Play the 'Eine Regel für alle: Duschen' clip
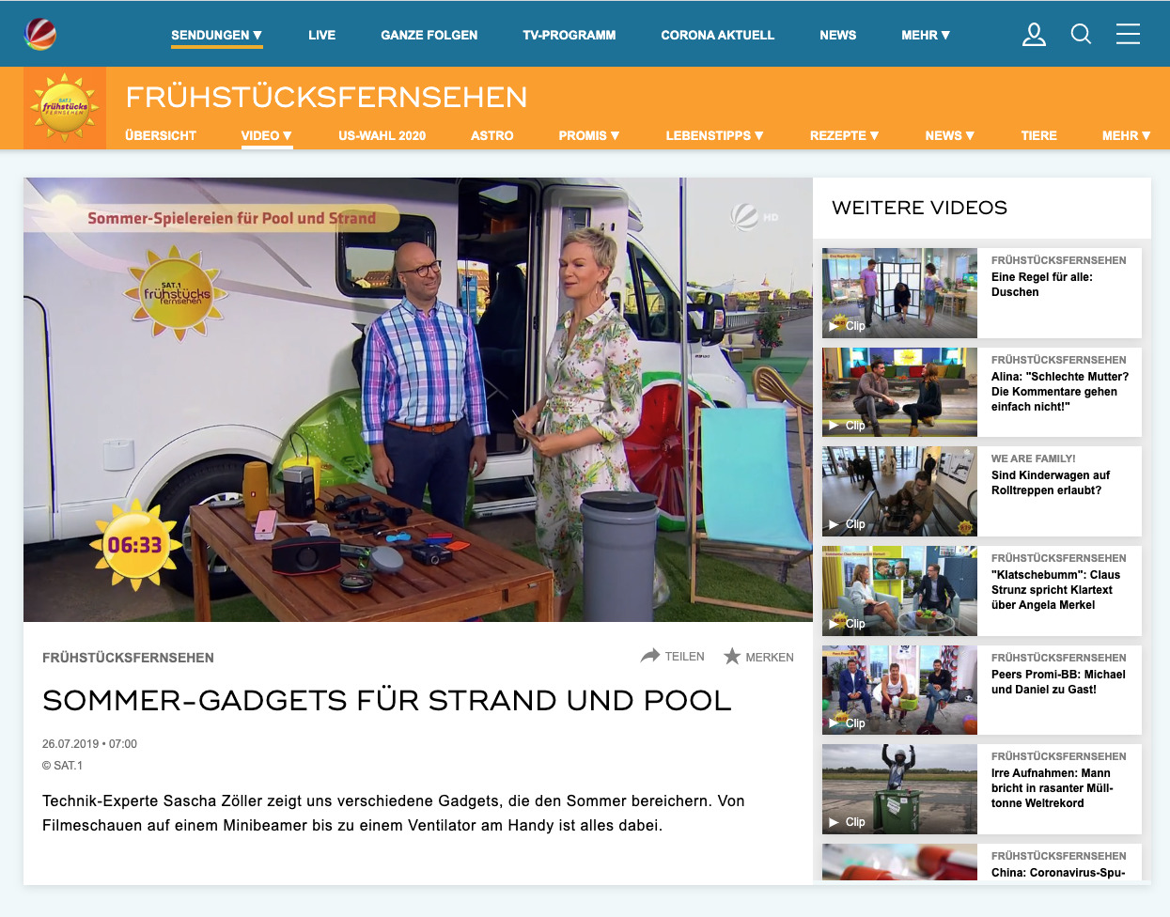The width and height of the screenshot is (1170, 917). pyautogui.click(x=899, y=293)
